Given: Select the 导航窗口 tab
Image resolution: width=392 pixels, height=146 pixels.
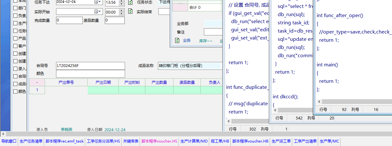Looking at the screenshot, I should tap(9, 141).
